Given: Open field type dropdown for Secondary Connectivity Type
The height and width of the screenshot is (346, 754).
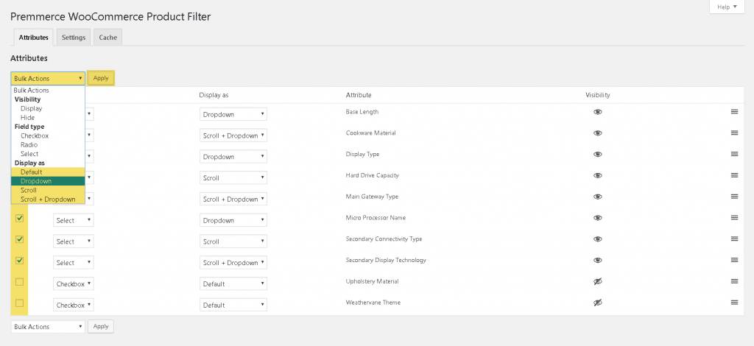Looking at the screenshot, I should 73,241.
